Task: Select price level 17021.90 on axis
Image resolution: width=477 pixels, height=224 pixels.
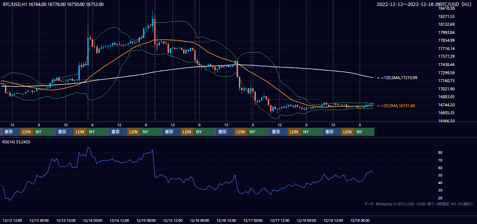Action: coord(447,89)
